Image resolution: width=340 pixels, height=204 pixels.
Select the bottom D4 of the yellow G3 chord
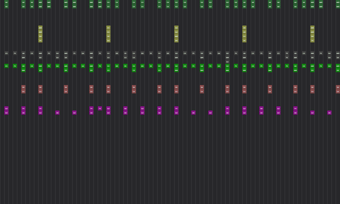(176, 41)
